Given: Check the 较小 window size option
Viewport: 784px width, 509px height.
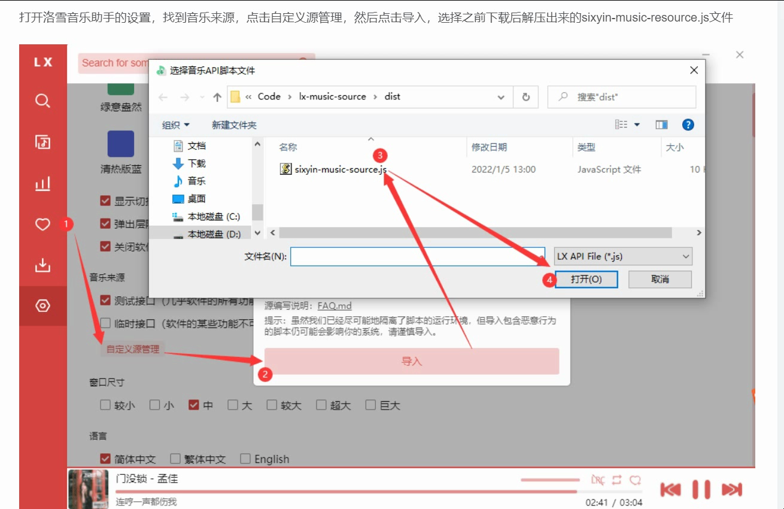Looking at the screenshot, I should (x=105, y=405).
